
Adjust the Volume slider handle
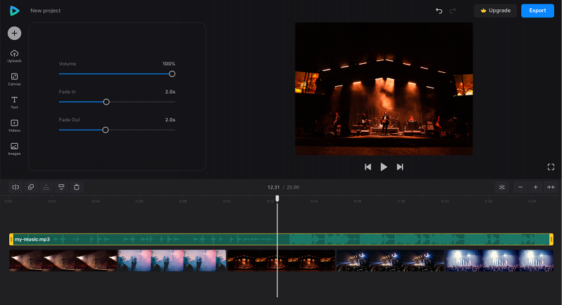[x=172, y=74]
